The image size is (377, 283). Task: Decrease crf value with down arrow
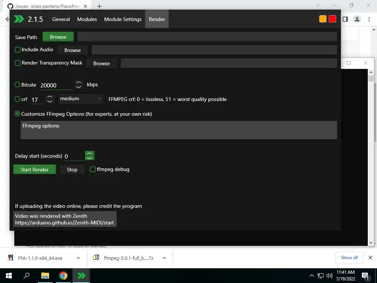coord(50,102)
